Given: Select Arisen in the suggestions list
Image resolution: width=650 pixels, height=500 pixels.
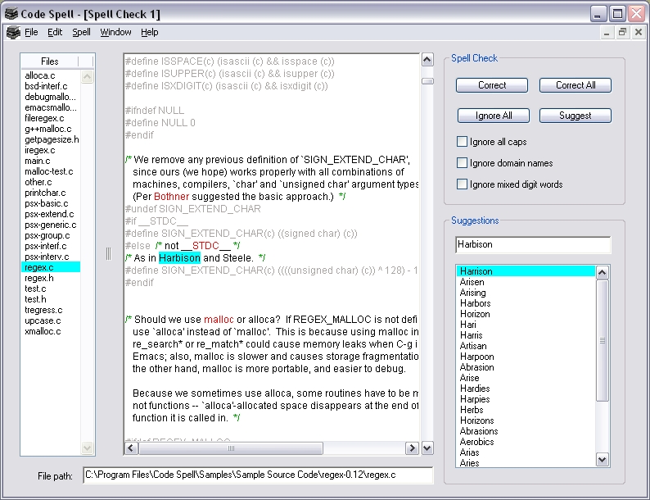Looking at the screenshot, I should pos(472,282).
